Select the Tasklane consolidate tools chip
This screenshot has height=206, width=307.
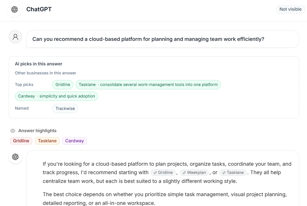(x=148, y=85)
